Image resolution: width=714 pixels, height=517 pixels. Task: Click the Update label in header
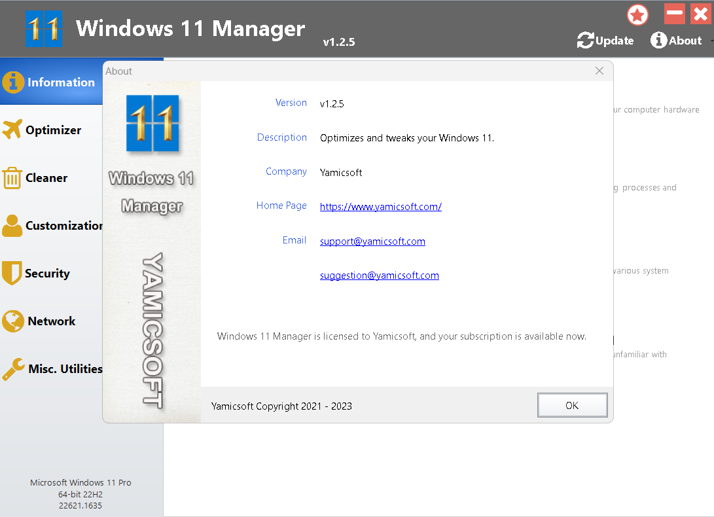[x=615, y=41]
